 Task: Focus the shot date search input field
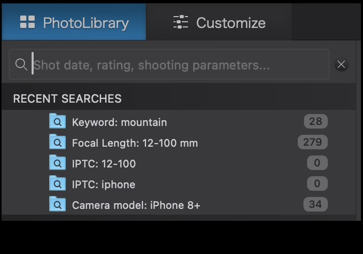tap(176, 65)
